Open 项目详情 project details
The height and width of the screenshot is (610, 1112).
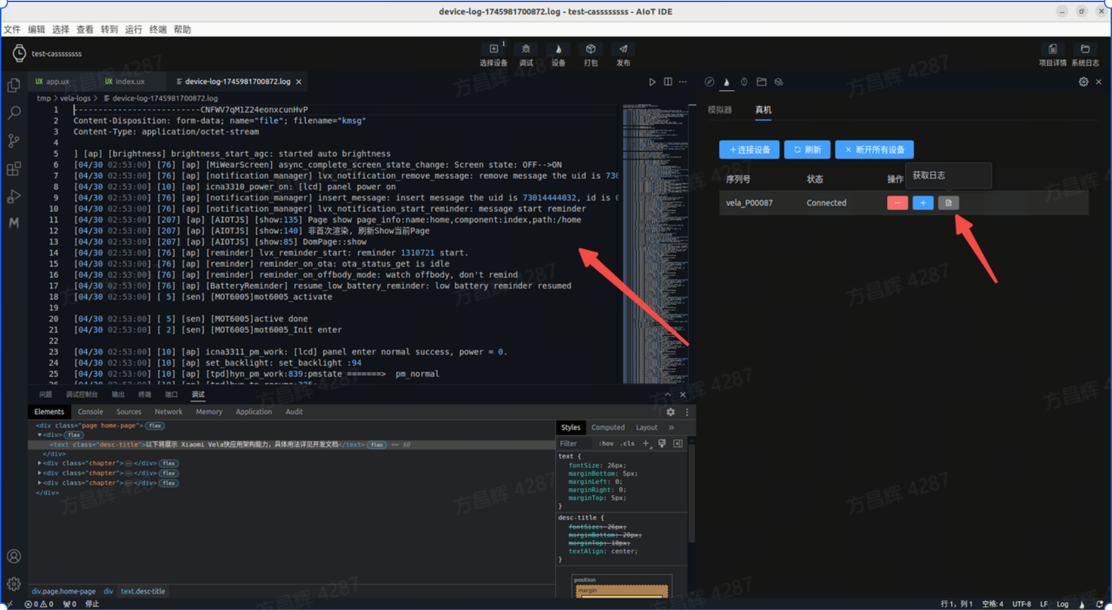point(1052,49)
